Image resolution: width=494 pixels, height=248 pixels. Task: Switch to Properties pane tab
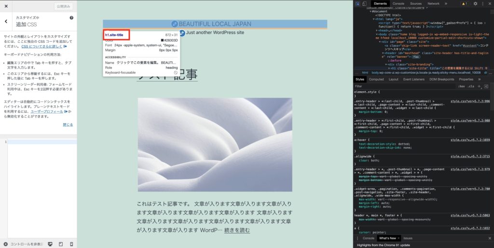coord(466,80)
